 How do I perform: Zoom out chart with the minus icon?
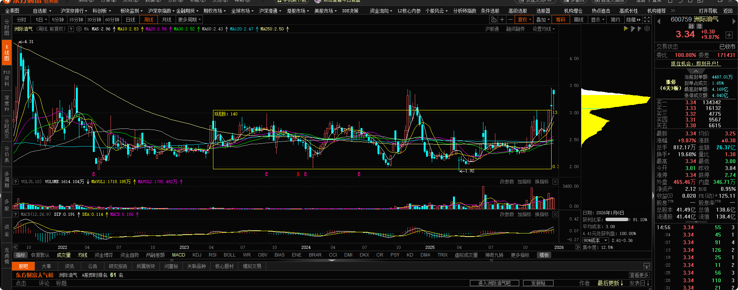tap(510, 20)
